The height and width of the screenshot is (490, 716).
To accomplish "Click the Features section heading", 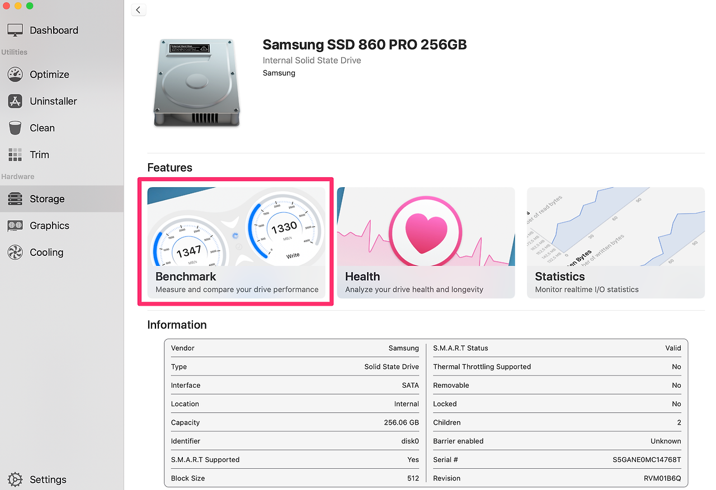I will point(169,168).
